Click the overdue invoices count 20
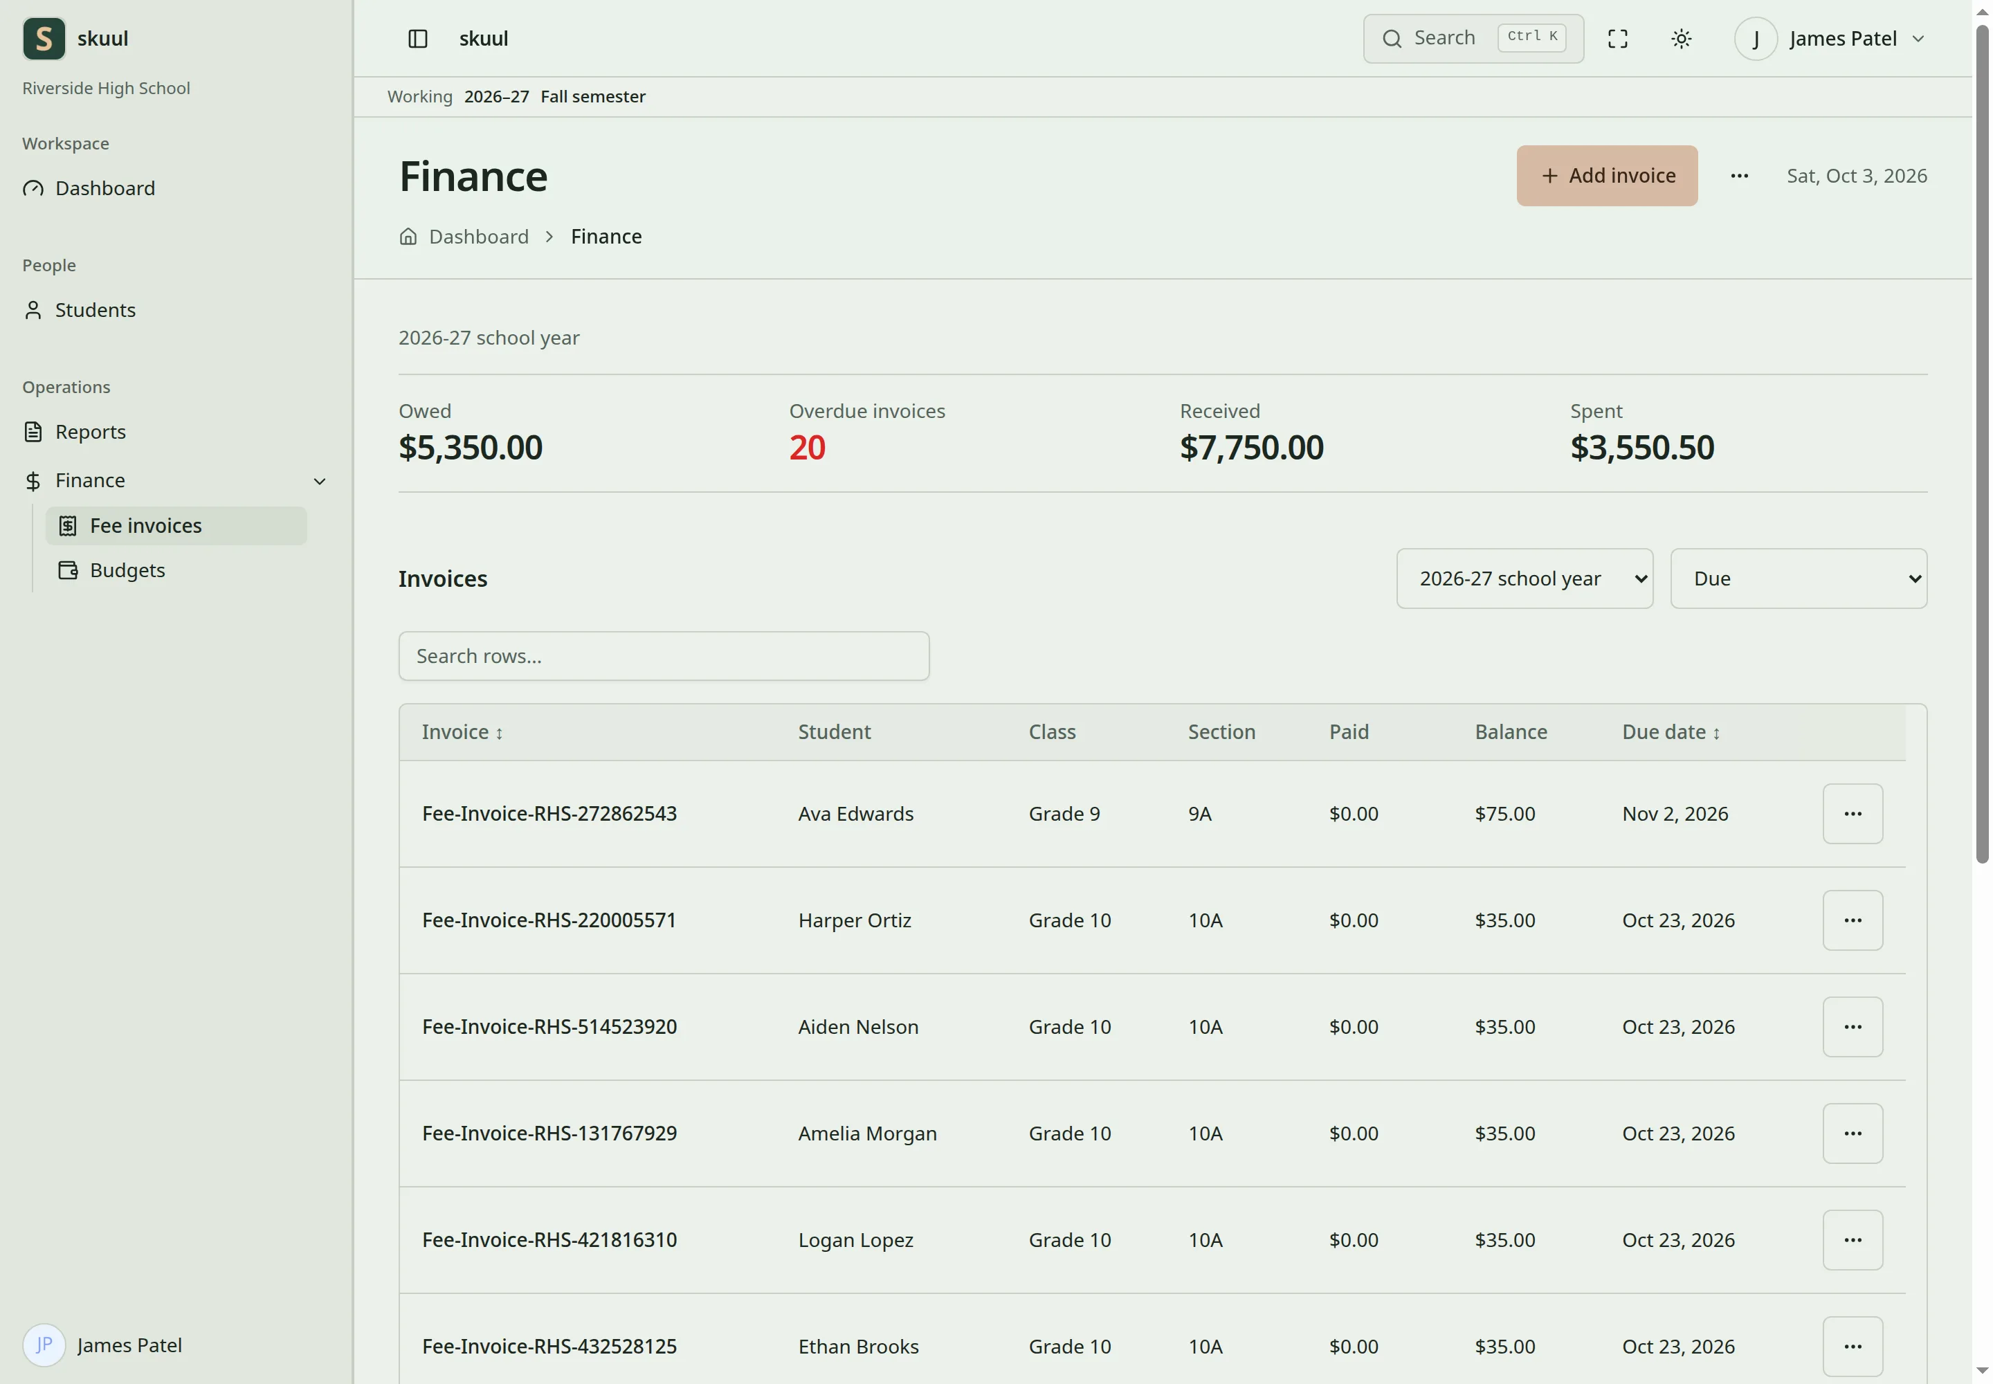 pyautogui.click(x=807, y=448)
